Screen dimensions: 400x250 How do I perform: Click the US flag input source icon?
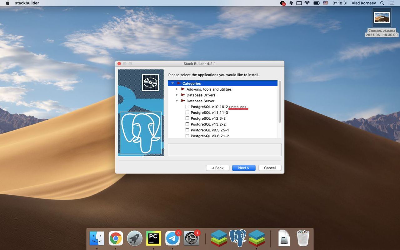tap(326, 3)
